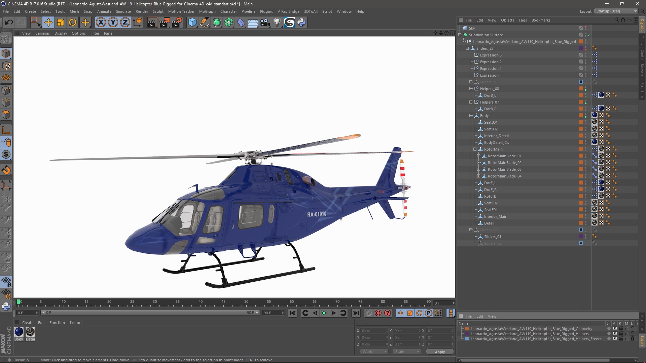Image resolution: width=646 pixels, height=363 pixels.
Task: Open the Layout dropdown
Action: [616, 11]
